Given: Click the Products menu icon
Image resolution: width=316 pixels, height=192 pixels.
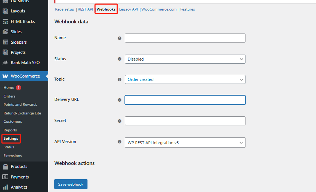Looking at the screenshot, I should coord(5,166).
